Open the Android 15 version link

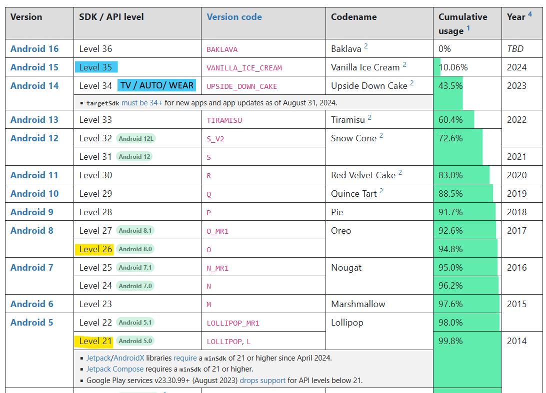[x=34, y=67]
